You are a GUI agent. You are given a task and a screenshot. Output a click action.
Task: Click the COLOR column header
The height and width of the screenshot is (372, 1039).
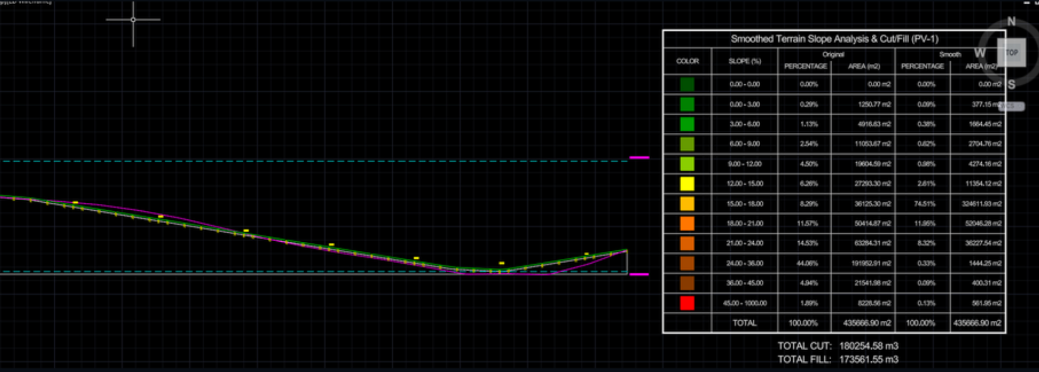[687, 61]
